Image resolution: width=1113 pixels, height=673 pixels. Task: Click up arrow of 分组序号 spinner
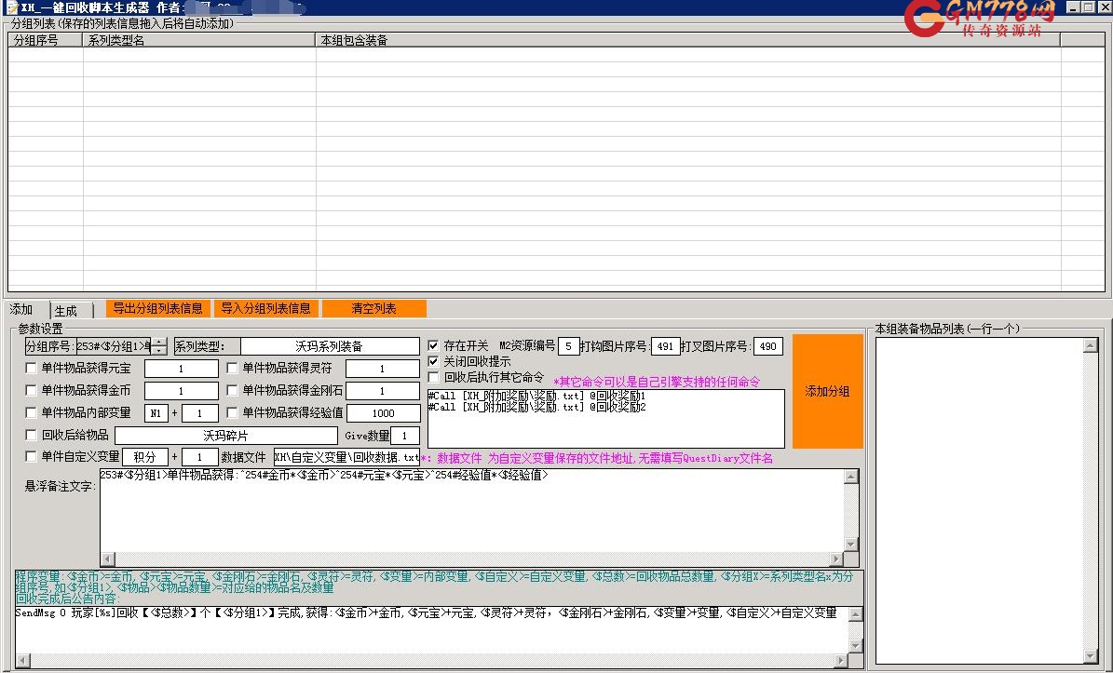[x=159, y=342]
